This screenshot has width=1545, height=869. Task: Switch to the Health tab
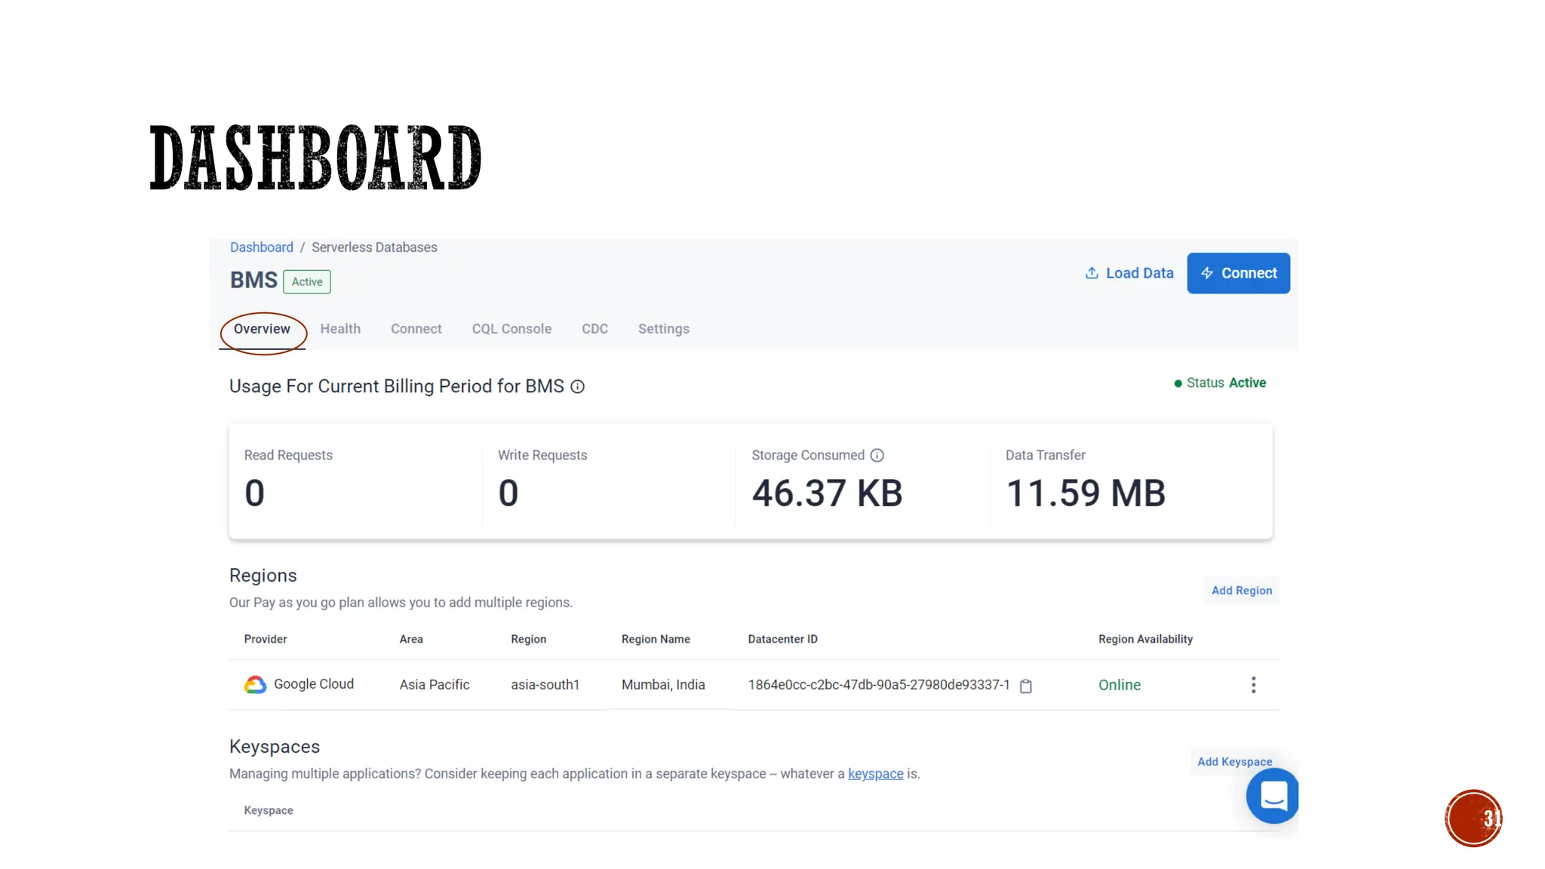click(340, 329)
